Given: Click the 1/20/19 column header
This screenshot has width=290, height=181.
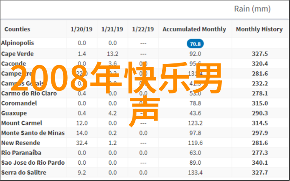Looking at the screenshot, I should (81, 29).
